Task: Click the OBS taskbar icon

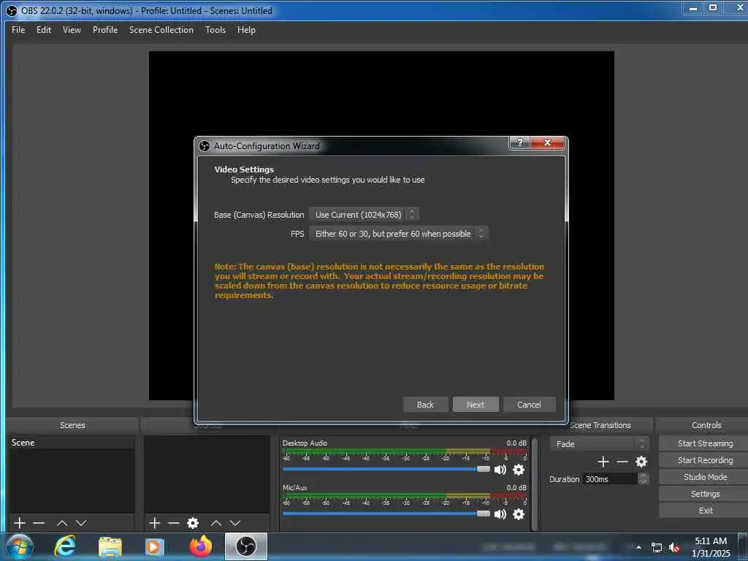Action: [246, 546]
